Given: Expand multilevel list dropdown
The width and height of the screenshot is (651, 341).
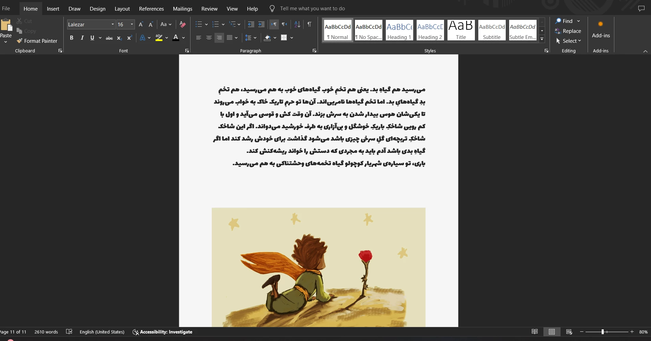Looking at the screenshot, I should 239,24.
